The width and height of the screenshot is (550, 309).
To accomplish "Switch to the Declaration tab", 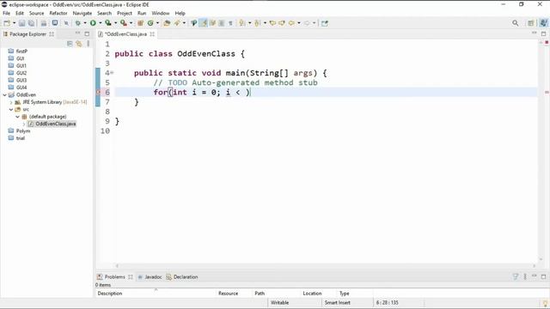I will coord(182,276).
